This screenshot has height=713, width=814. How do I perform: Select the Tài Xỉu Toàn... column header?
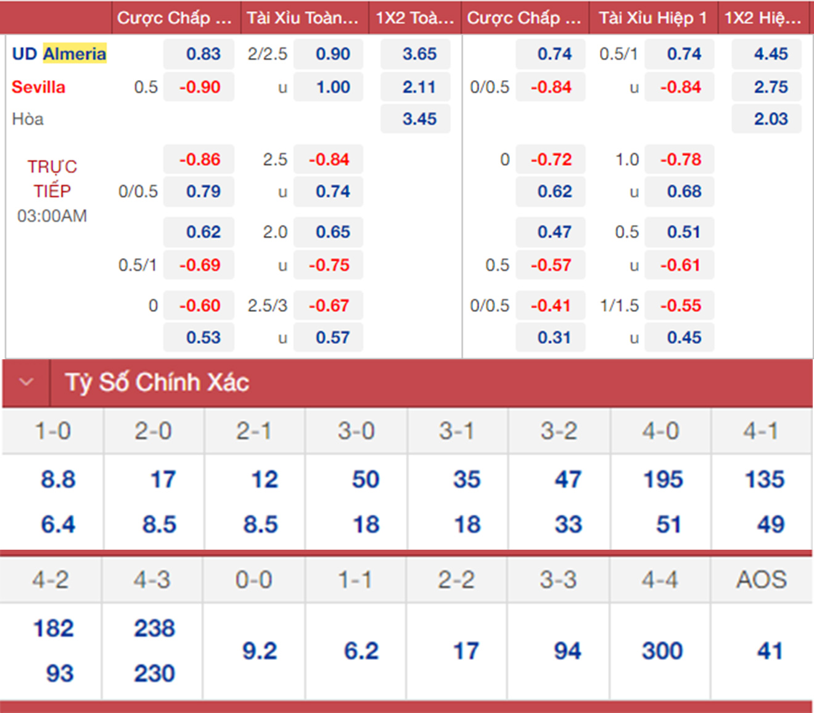click(x=303, y=18)
